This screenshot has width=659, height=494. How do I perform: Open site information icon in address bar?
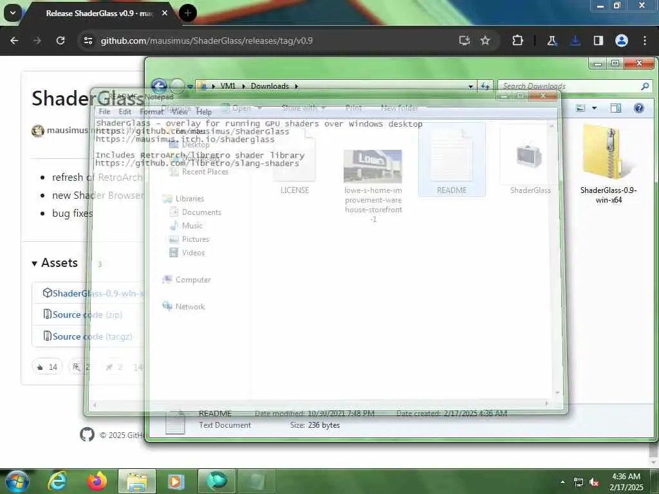[x=88, y=41]
